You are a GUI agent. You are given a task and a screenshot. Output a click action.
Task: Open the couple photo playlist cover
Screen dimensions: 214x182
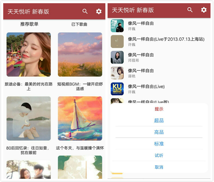click(x=29, y=169)
